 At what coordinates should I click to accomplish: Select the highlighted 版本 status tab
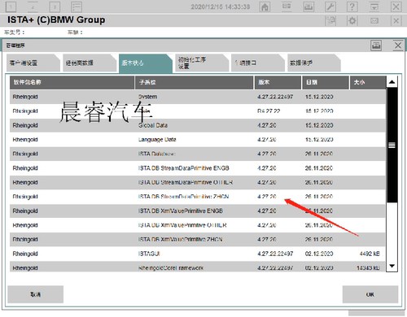click(x=146, y=63)
